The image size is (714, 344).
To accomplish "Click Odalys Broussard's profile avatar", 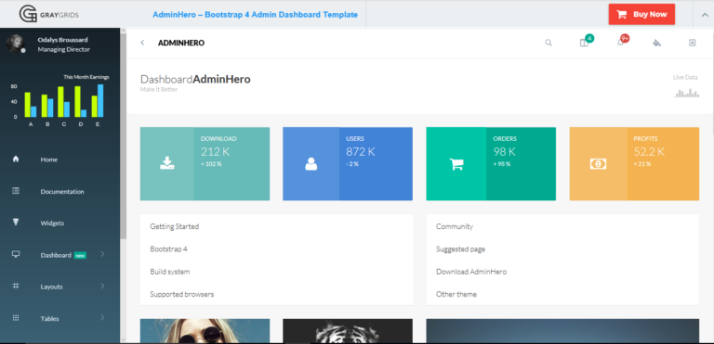I will pos(15,44).
